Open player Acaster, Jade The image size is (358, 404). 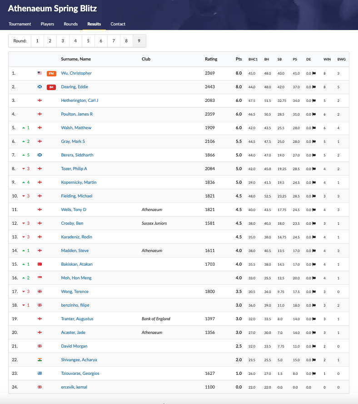pos(73,333)
